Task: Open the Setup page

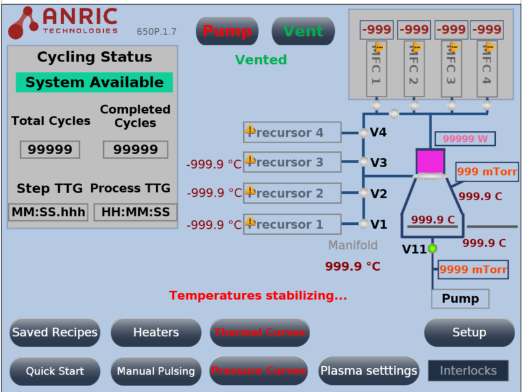Action: click(x=469, y=332)
